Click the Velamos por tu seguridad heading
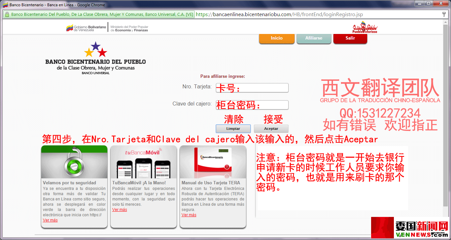Viewport: 451px width, 240px height. pos(69,183)
